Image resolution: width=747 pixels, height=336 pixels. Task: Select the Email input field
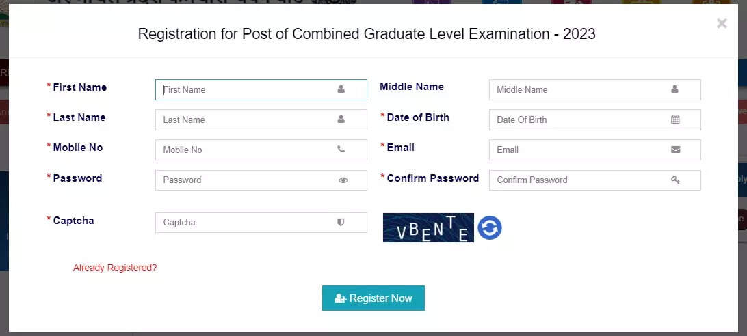(595, 150)
